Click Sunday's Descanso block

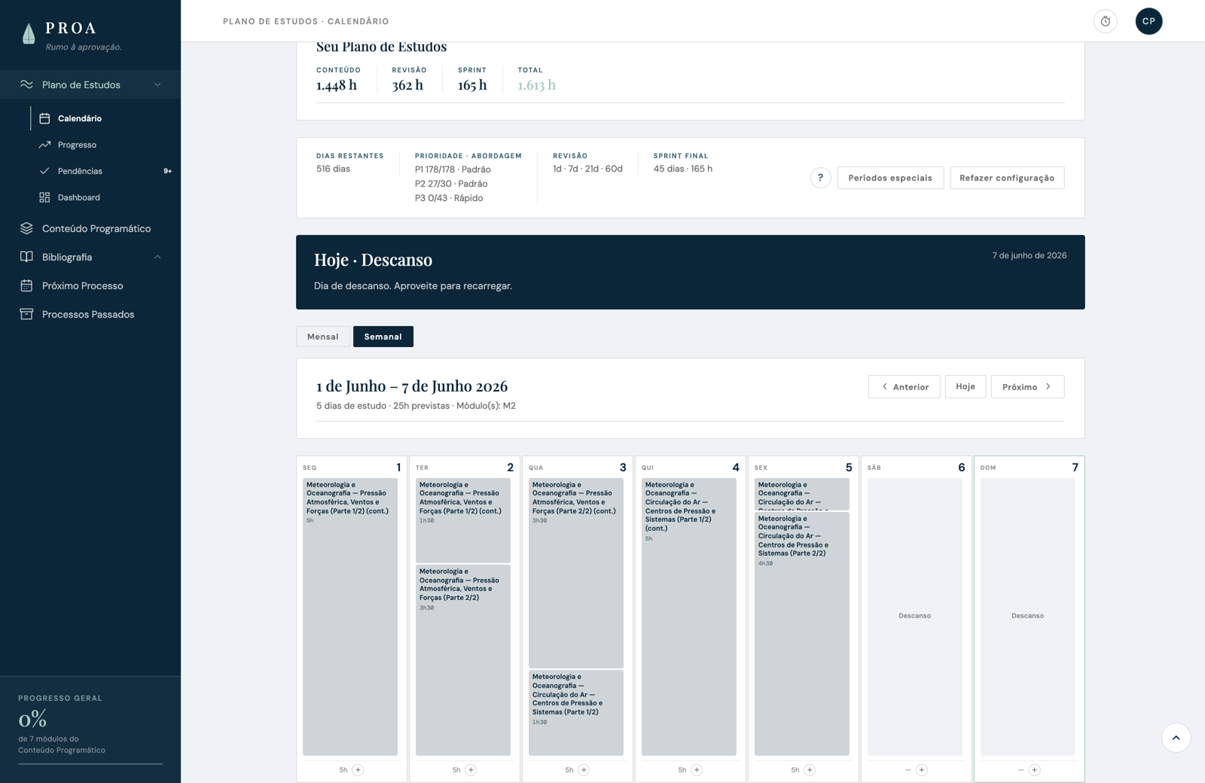1028,617
